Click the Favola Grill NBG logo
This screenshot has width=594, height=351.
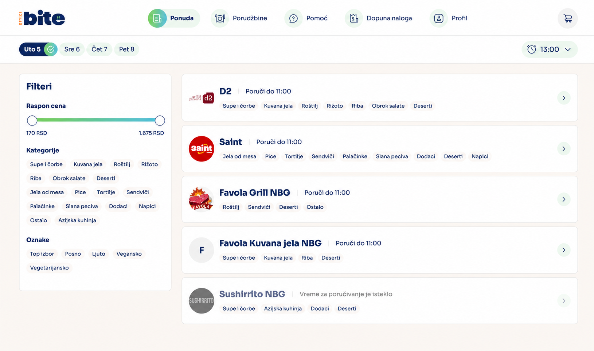tap(202, 199)
